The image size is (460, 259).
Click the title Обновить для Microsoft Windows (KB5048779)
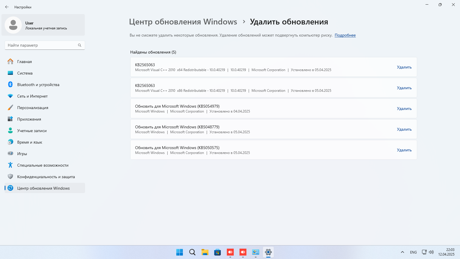pos(177,127)
